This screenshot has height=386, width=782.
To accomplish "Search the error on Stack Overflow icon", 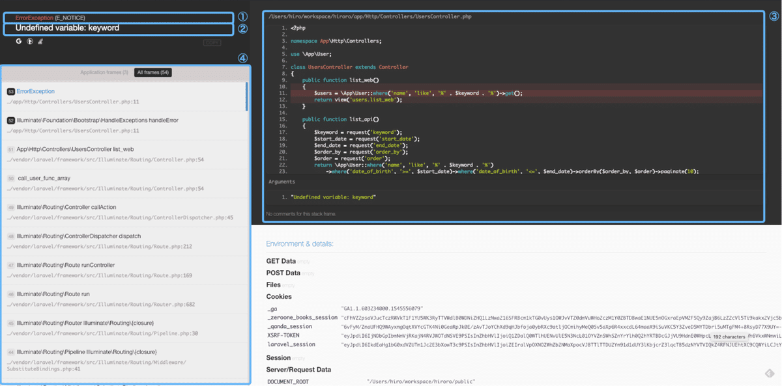I will click(40, 41).
